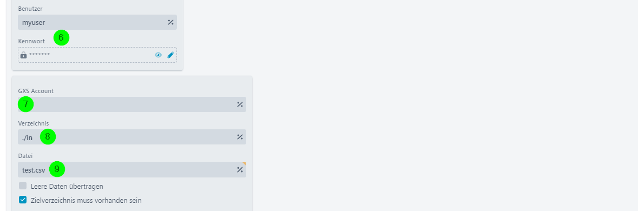Screen dimensions: 638x211
Task: Click into the masked Kennwort field
Action: (x=97, y=55)
